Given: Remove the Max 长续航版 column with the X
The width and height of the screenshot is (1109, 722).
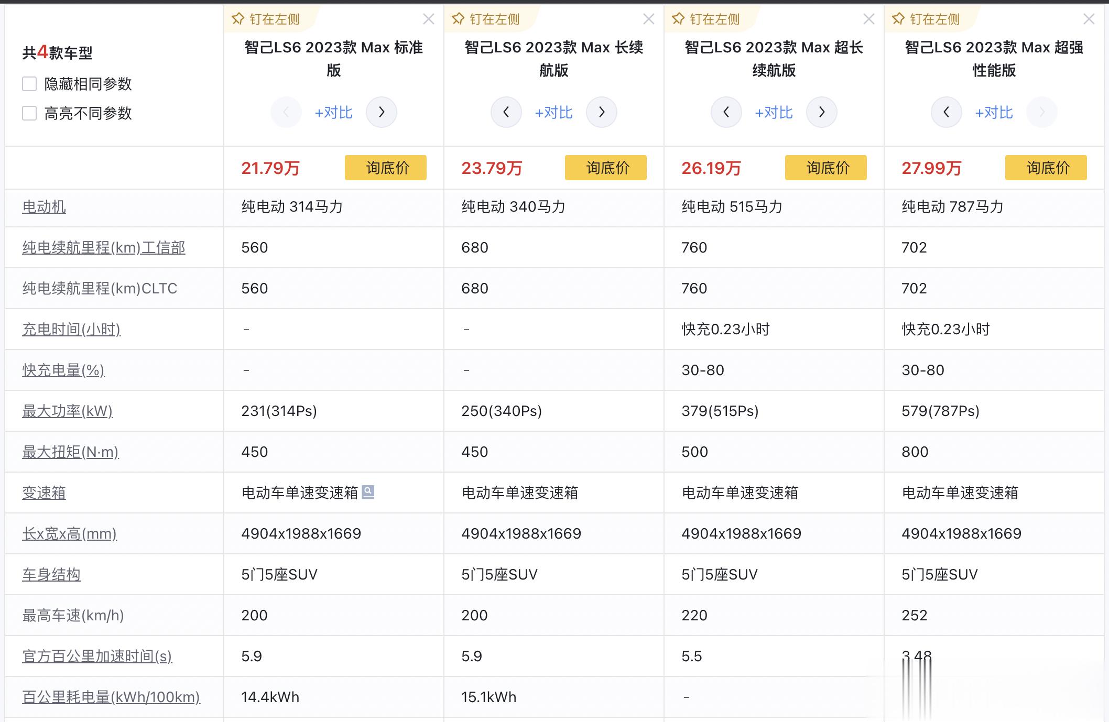Looking at the screenshot, I should pos(649,19).
